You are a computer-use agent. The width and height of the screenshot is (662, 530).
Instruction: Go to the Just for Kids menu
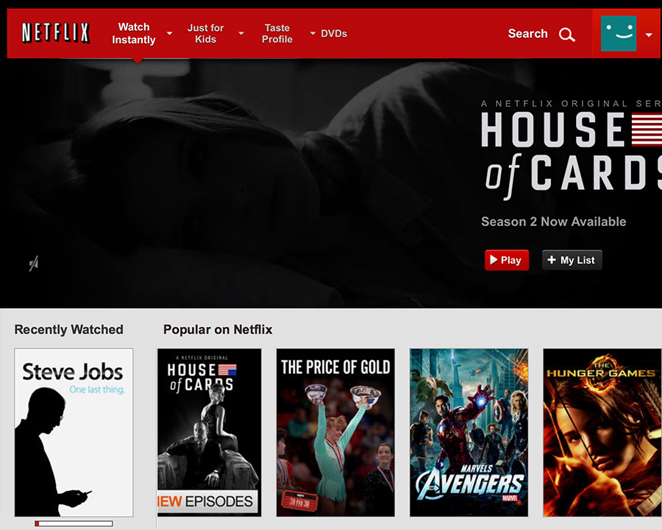[205, 33]
